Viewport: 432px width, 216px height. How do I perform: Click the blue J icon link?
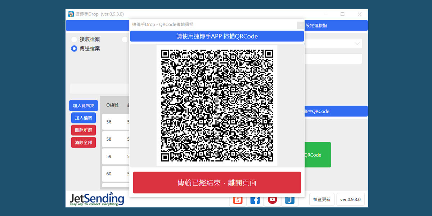point(289,200)
